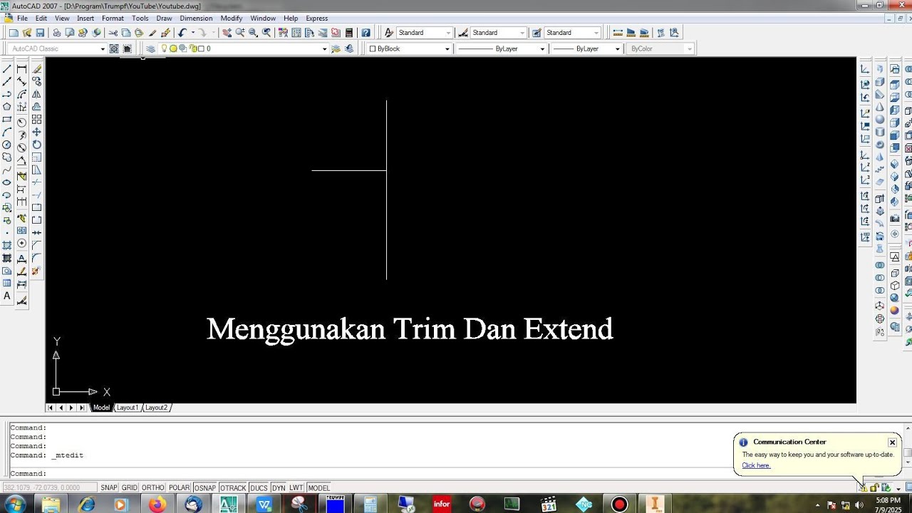The height and width of the screenshot is (513, 912).
Task: Open the Format menu
Action: (x=113, y=19)
